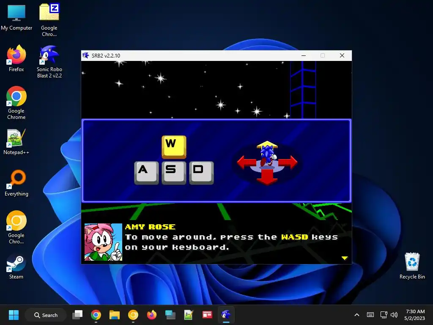Click the SRB2 window title icon
This screenshot has height=325, width=433.
(86, 55)
